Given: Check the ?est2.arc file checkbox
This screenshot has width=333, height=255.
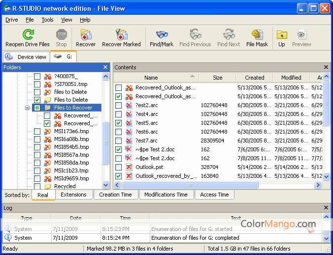Looking at the screenshot, I should pyautogui.click(x=118, y=105).
